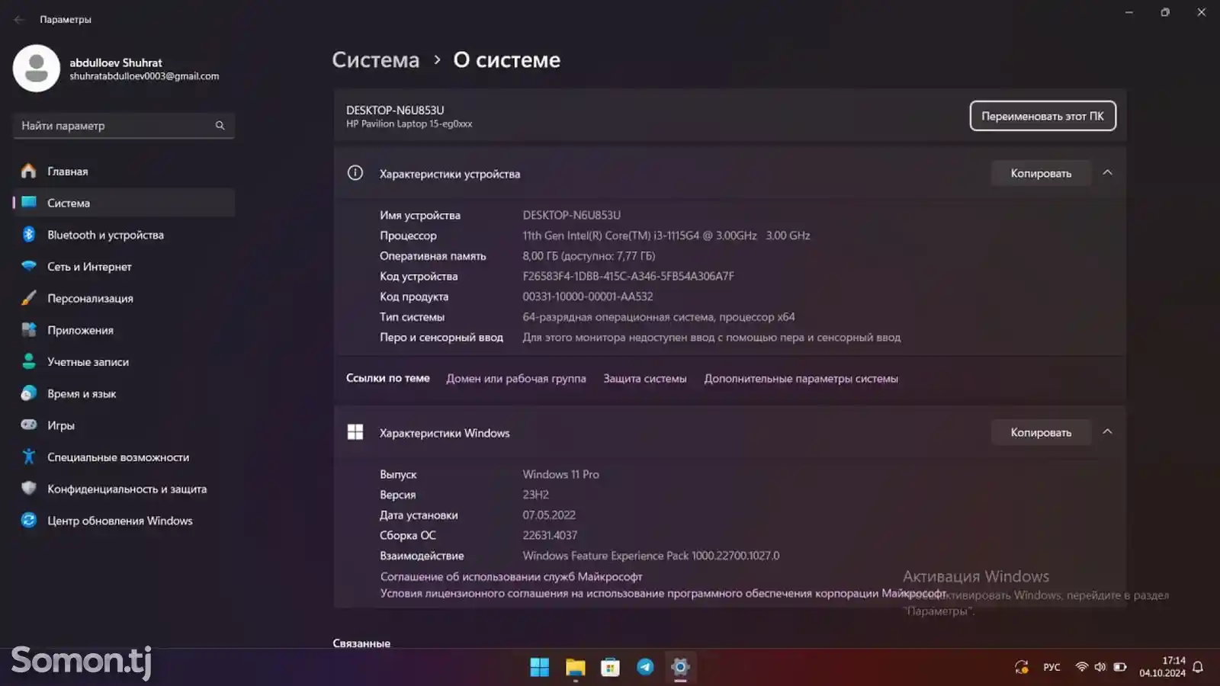Select RAM value 8,00 ГБ text
The height and width of the screenshot is (686, 1220).
coord(589,256)
